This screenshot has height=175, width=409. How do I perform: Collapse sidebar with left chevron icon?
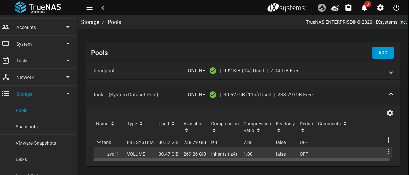(103, 7)
